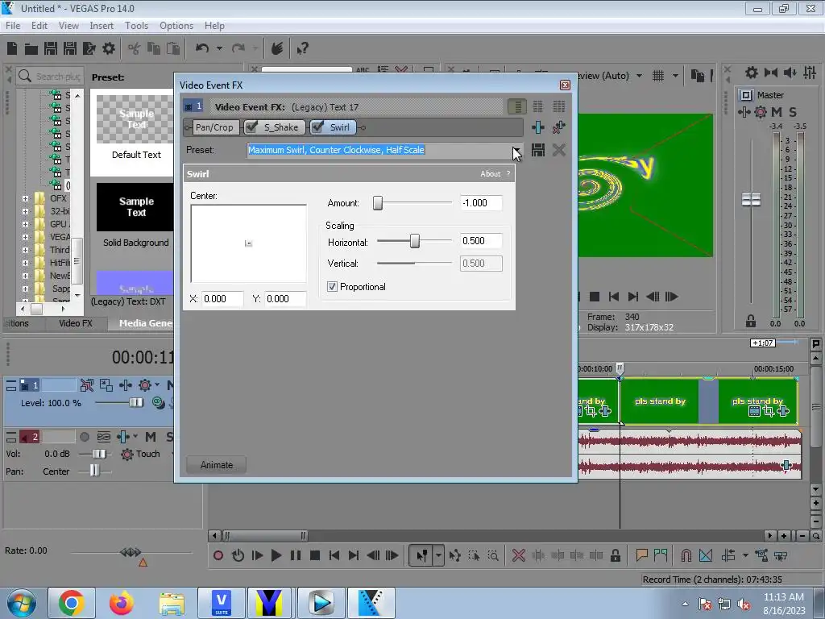The height and width of the screenshot is (619, 825).
Task: Click track 1 Level slider handle
Action: [136, 403]
